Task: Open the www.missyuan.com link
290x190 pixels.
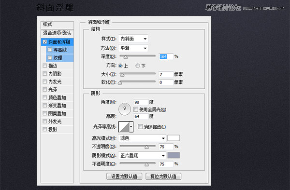Action: [264, 8]
